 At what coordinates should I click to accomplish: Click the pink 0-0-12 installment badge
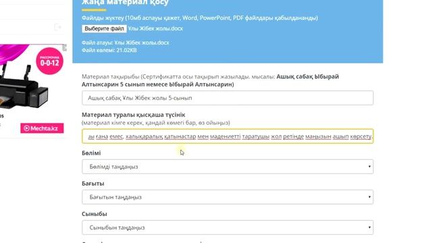click(49, 61)
